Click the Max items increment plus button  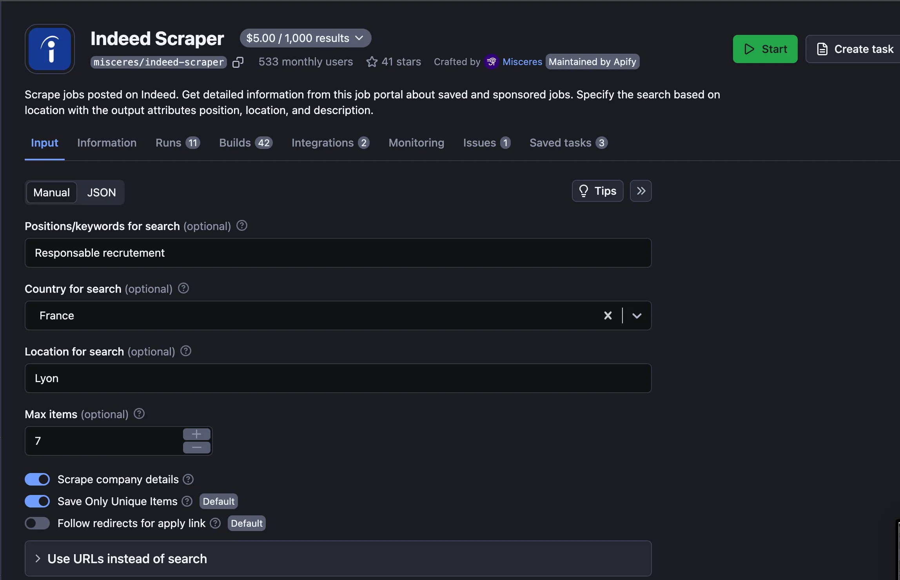[x=196, y=434]
